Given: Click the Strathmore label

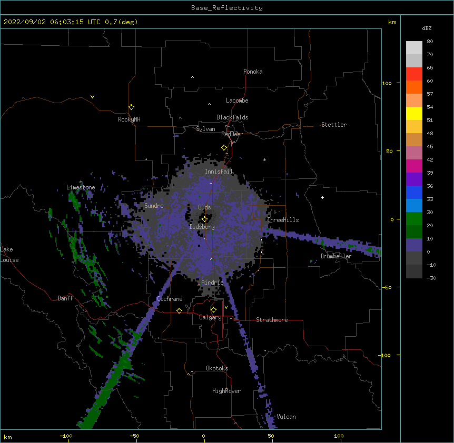Looking at the screenshot, I should pyautogui.click(x=272, y=320).
